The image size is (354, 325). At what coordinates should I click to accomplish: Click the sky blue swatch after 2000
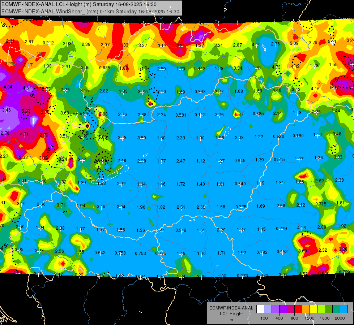coord(344,309)
